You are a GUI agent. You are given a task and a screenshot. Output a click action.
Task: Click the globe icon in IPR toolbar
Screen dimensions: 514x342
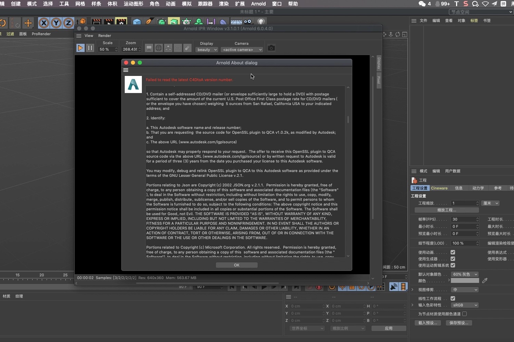159,48
